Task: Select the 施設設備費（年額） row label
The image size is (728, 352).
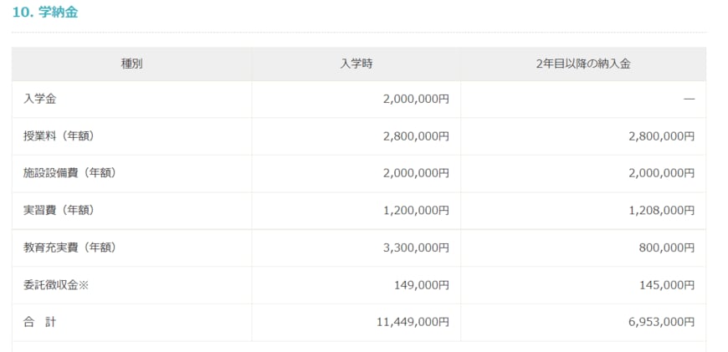Action: tap(69, 173)
